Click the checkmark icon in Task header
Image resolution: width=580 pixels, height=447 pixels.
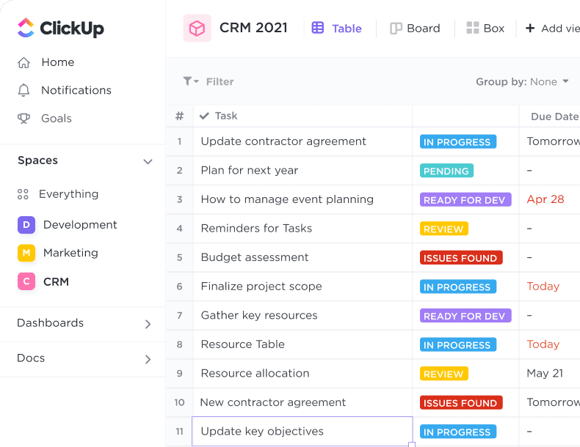204,116
